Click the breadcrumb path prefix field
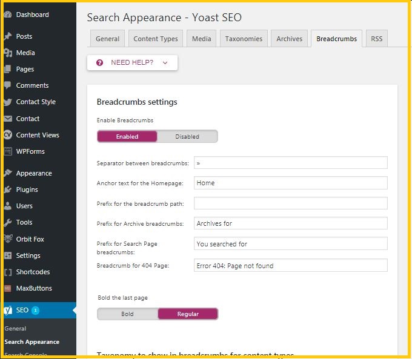 (x=291, y=203)
